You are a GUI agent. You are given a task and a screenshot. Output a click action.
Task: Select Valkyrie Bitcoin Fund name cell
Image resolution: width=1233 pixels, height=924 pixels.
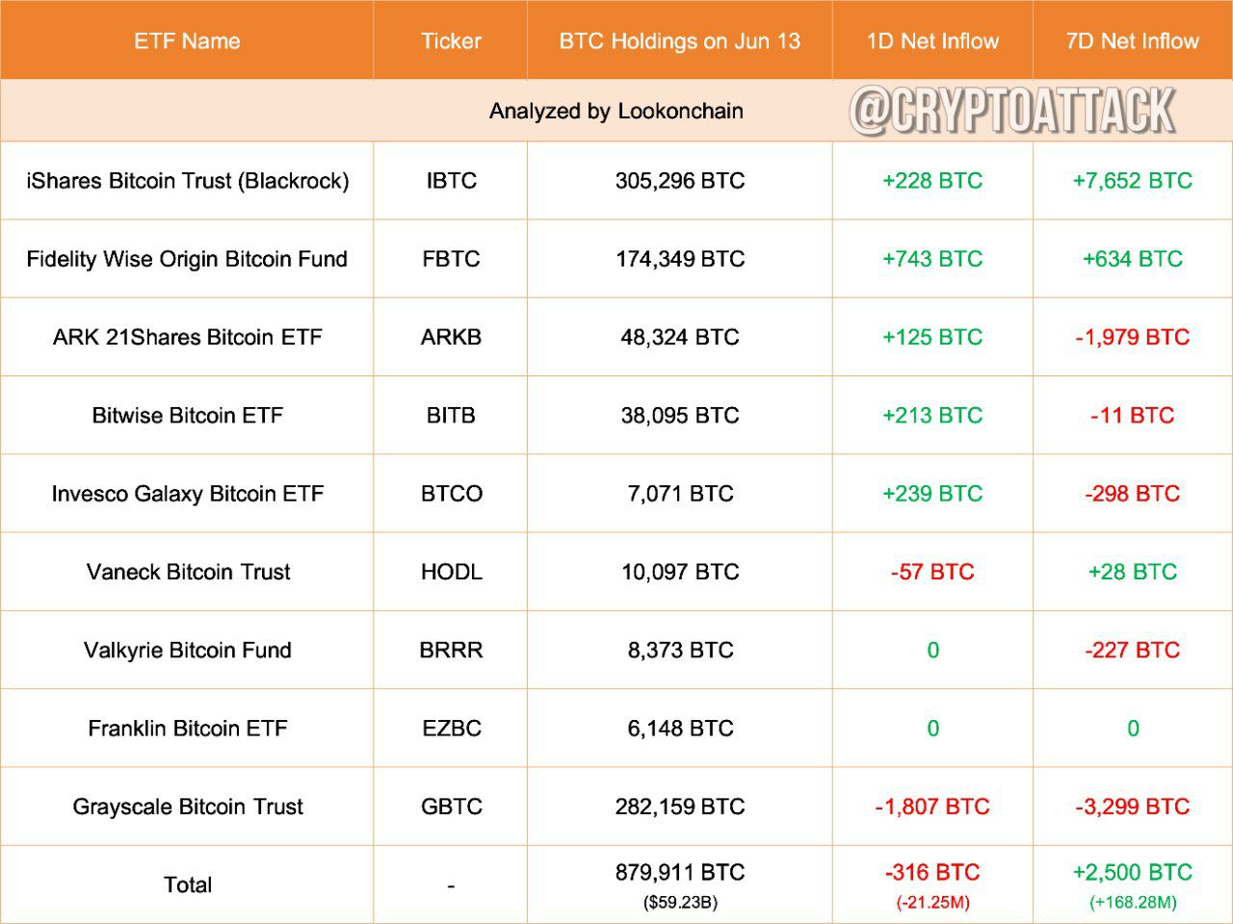coord(188,650)
